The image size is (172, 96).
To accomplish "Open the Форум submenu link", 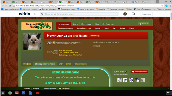I will [123, 28].
